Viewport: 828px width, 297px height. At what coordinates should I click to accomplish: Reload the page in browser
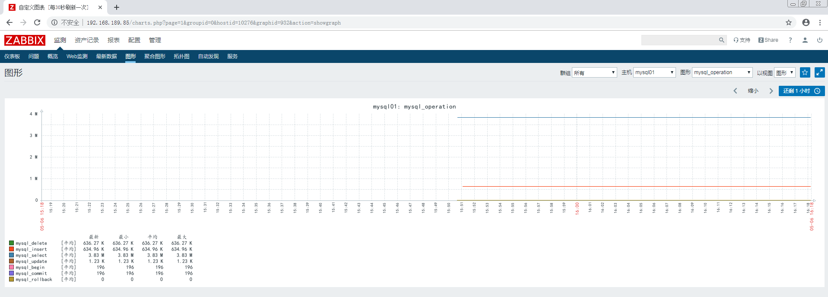(x=37, y=22)
